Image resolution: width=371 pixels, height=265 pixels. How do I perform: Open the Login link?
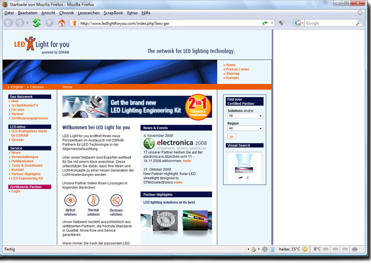tap(15, 191)
